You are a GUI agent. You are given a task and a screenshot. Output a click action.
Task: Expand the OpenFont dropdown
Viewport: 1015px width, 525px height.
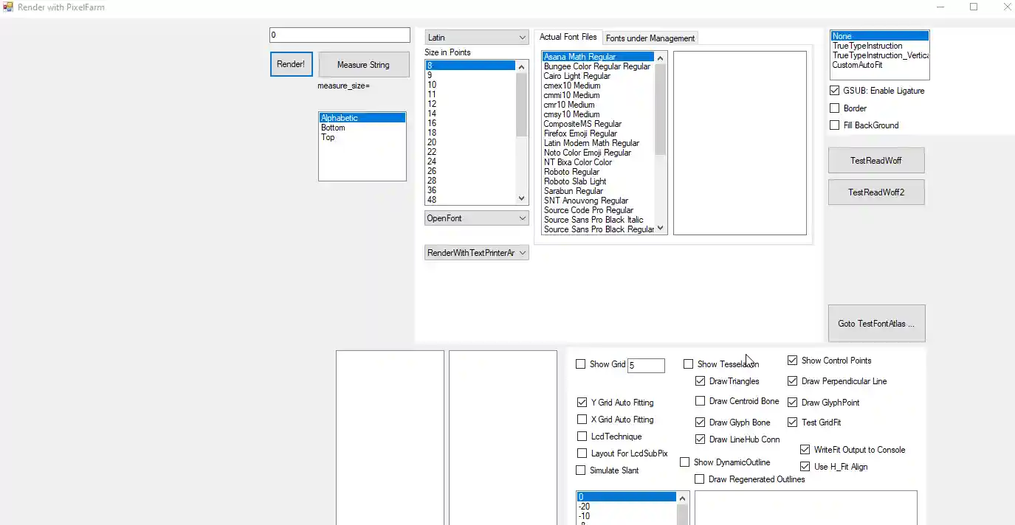(476, 218)
